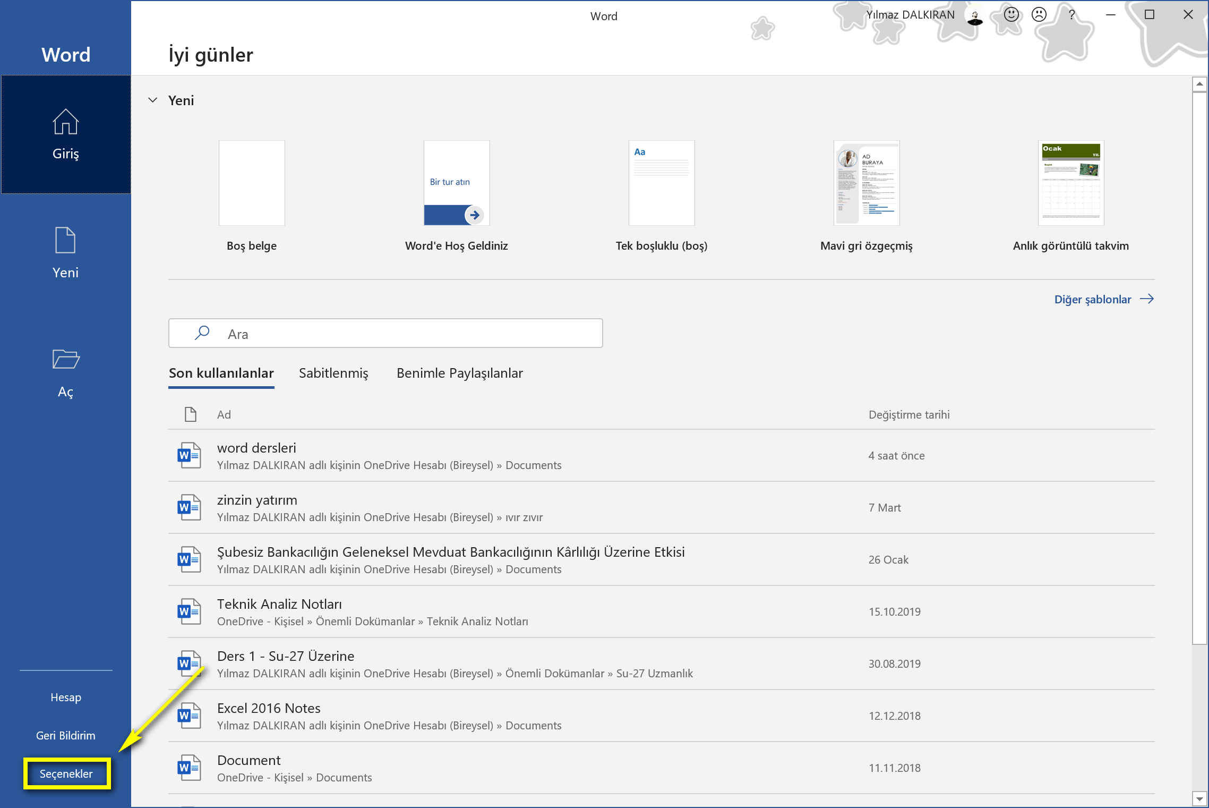Open the Excel 2016 Notes document

coord(661,716)
